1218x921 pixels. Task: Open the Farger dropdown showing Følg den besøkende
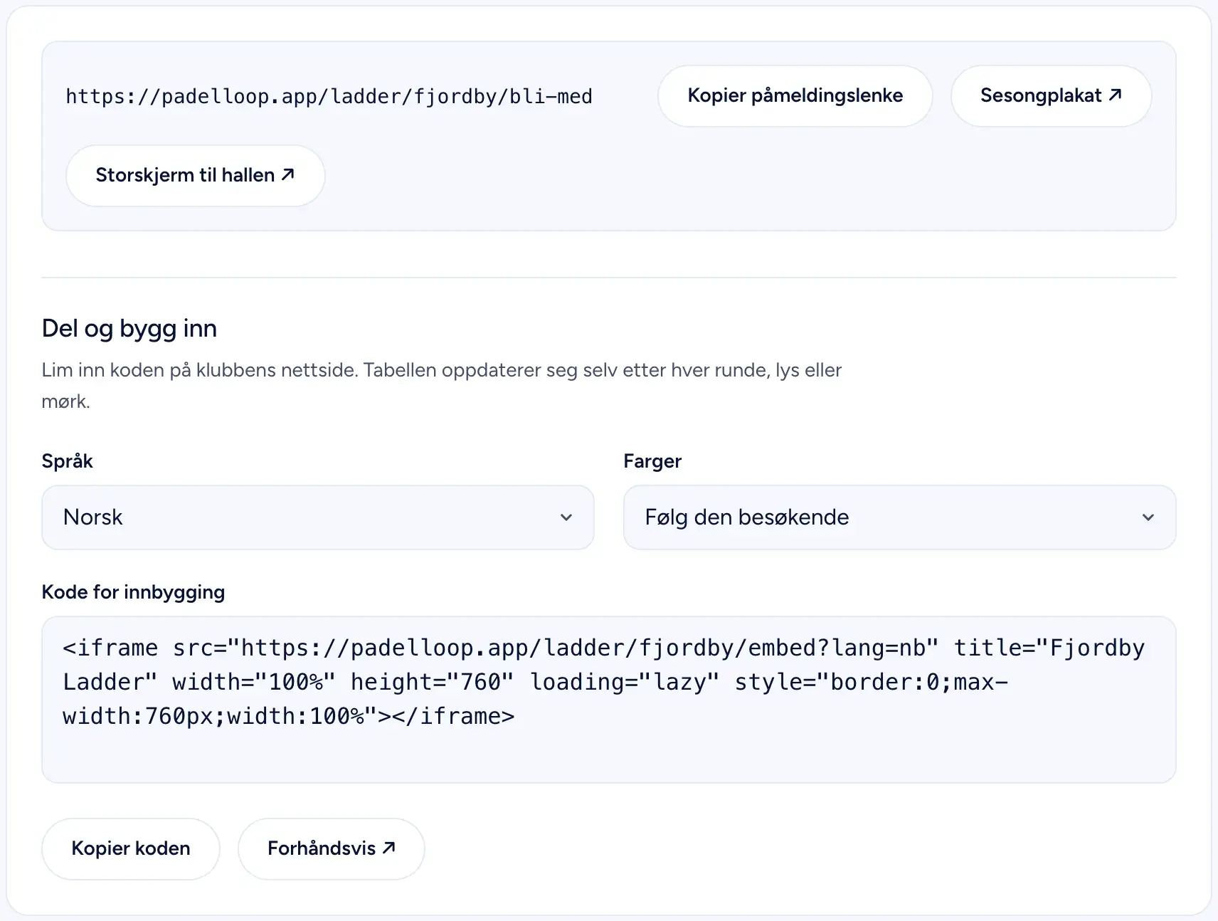(899, 517)
